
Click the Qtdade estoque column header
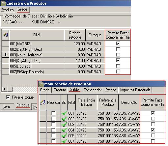[x=75, y=35]
